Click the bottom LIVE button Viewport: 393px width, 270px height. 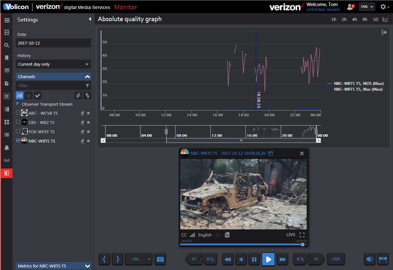pos(336,259)
